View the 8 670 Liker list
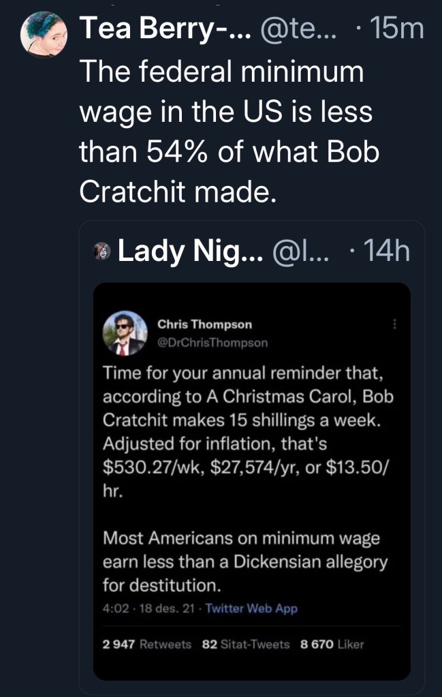The width and height of the screenshot is (442, 697). (x=332, y=644)
